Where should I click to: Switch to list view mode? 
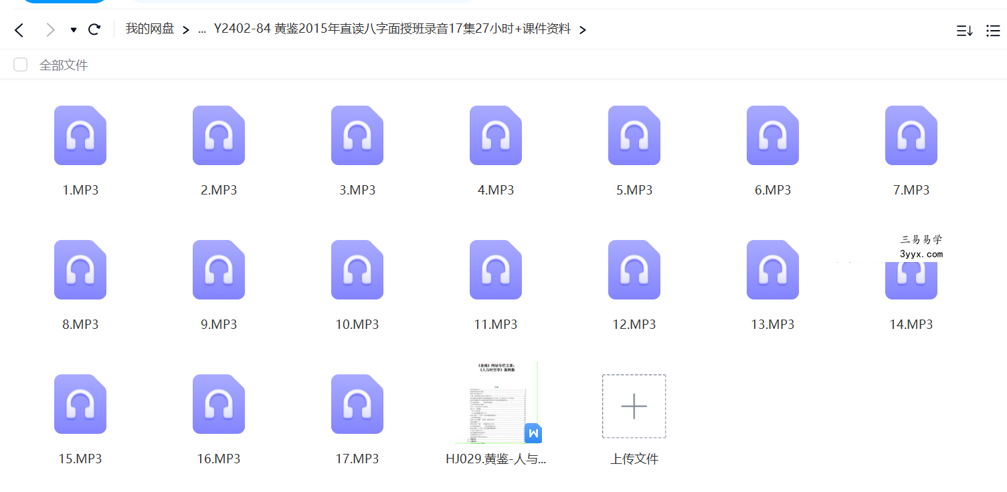[x=993, y=30]
